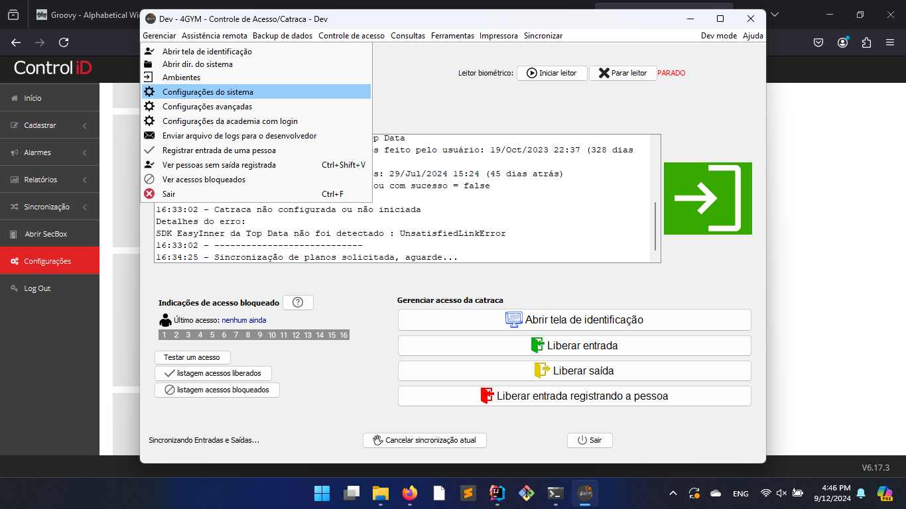Select Configurações do sistema menu entry
Screen dimensions: 906x509
coord(208,92)
